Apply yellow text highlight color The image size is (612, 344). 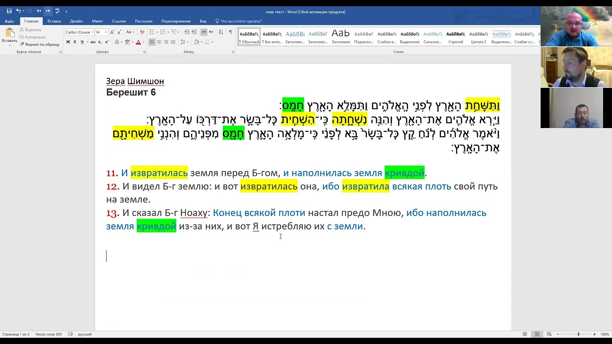(127, 42)
